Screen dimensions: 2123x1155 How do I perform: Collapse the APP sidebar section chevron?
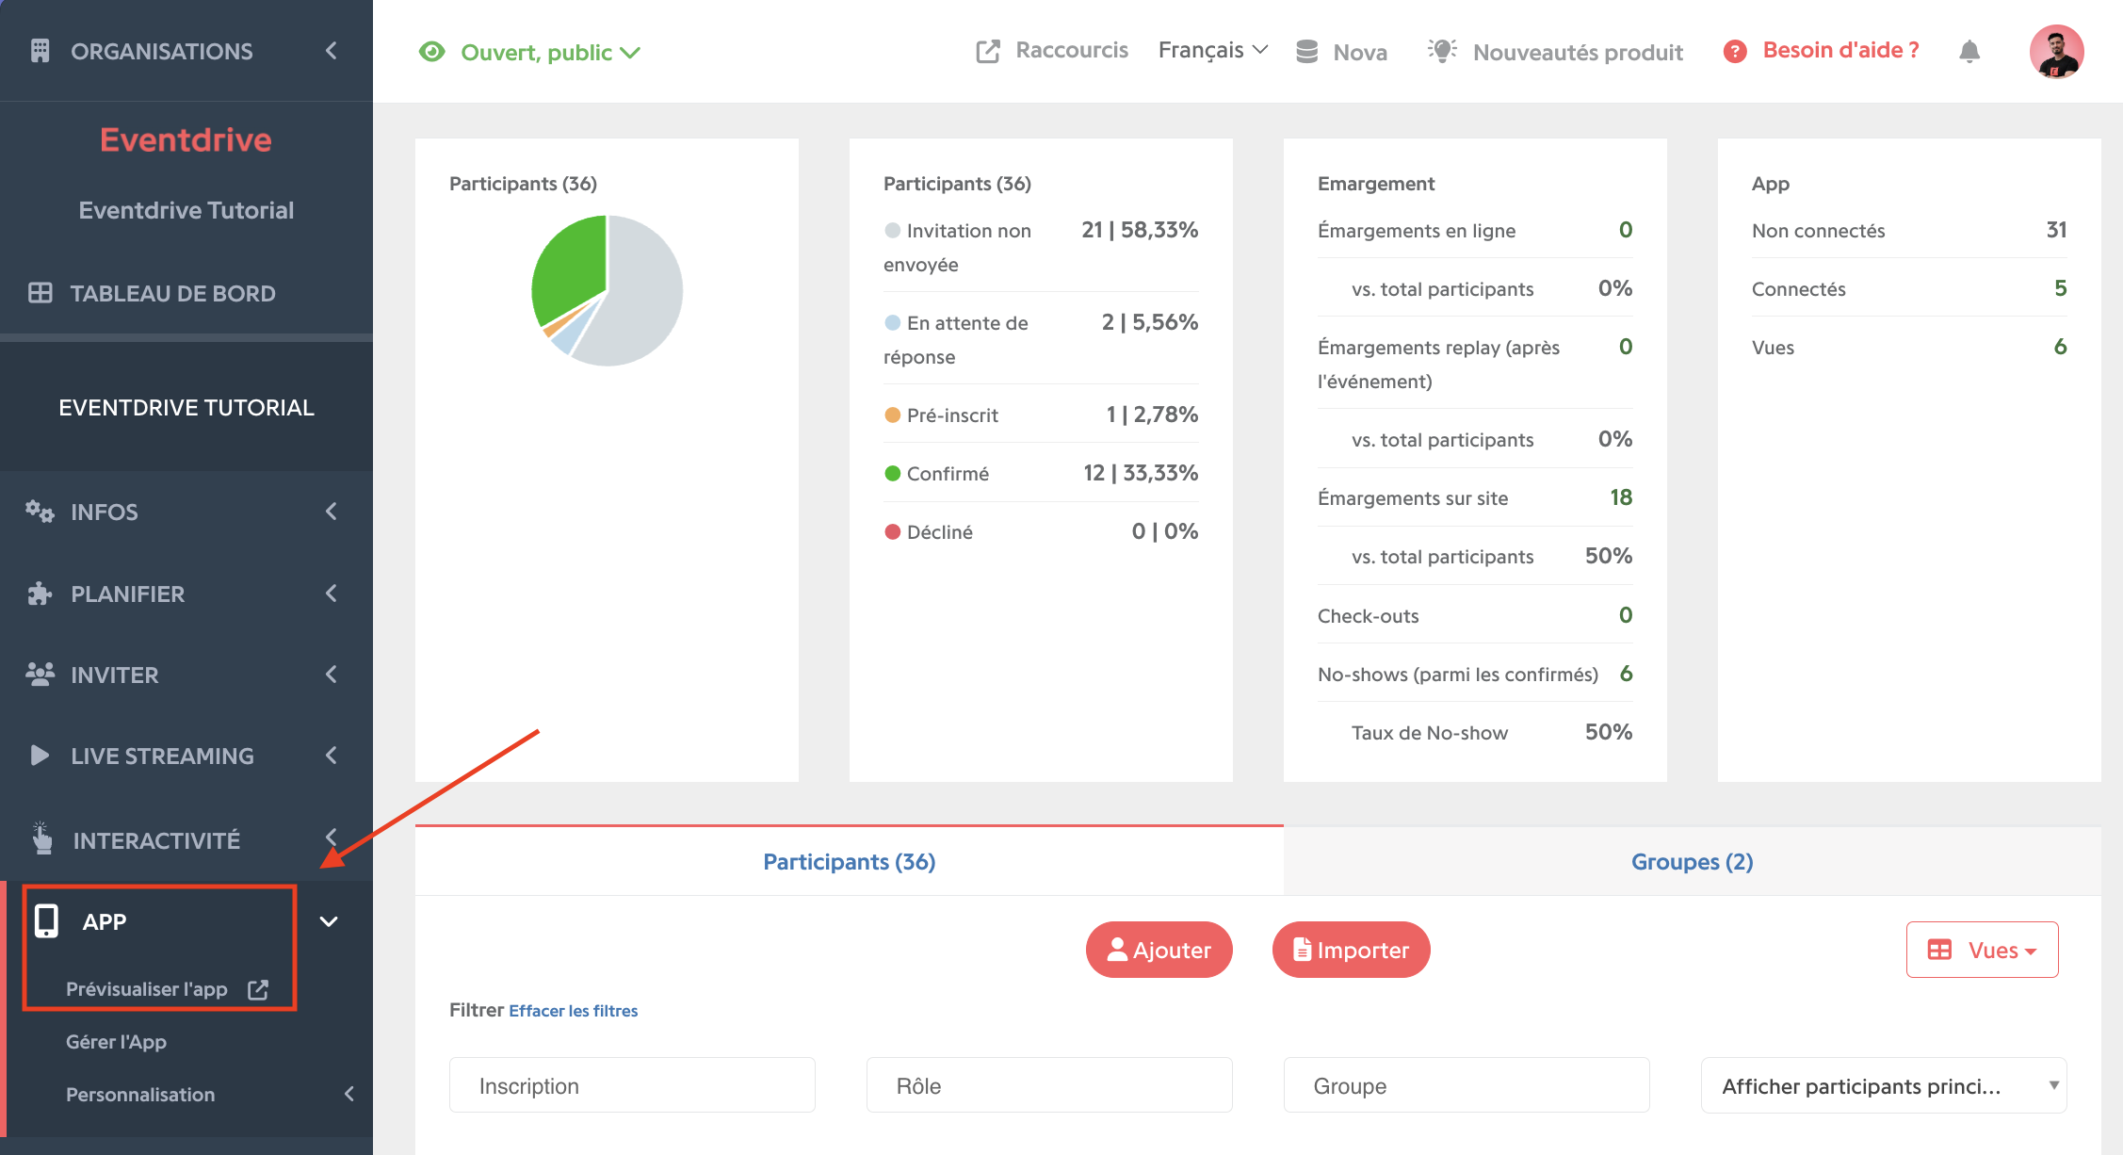(329, 921)
